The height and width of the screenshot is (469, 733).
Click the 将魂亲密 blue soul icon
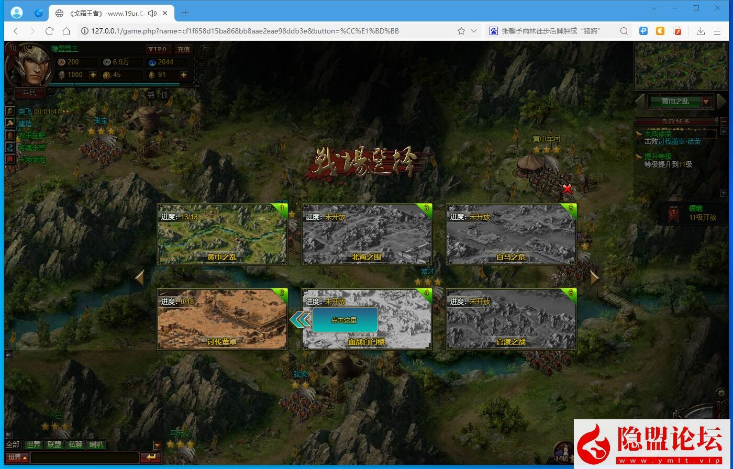coord(10,148)
